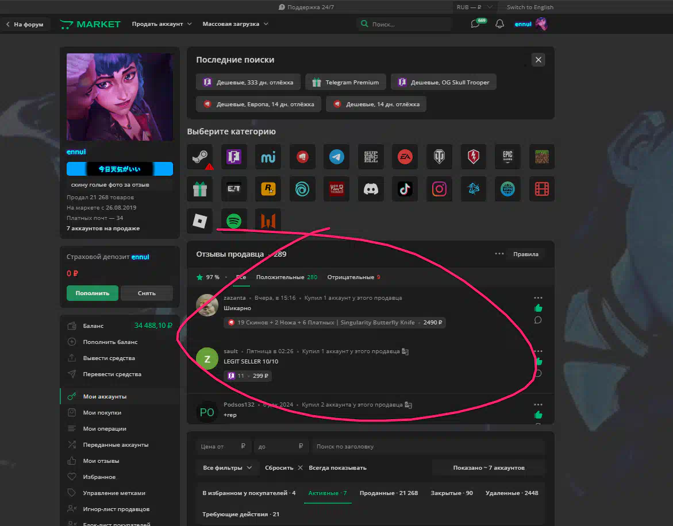
Task: Click the Поиск search field
Action: 404,24
